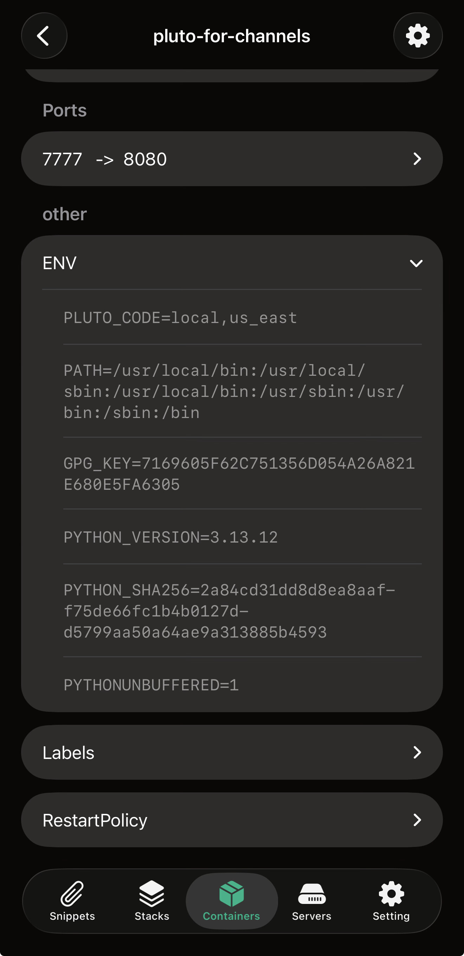Tap the ENV header label
Image resolution: width=464 pixels, height=956 pixels.
coord(60,263)
